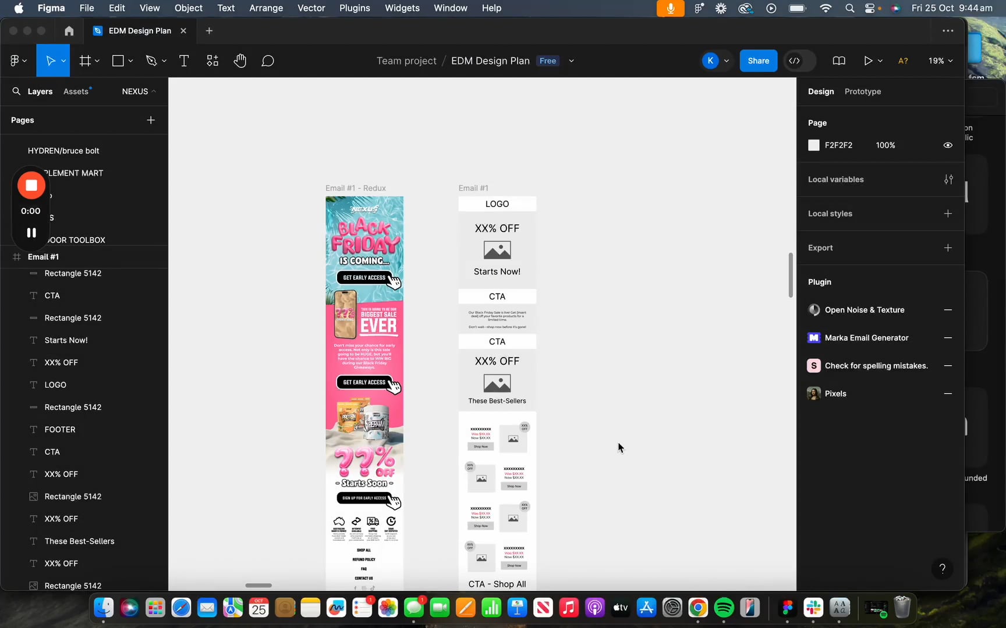Open the Present options chevron
Viewport: 1006px width, 628px height.
[x=880, y=60]
